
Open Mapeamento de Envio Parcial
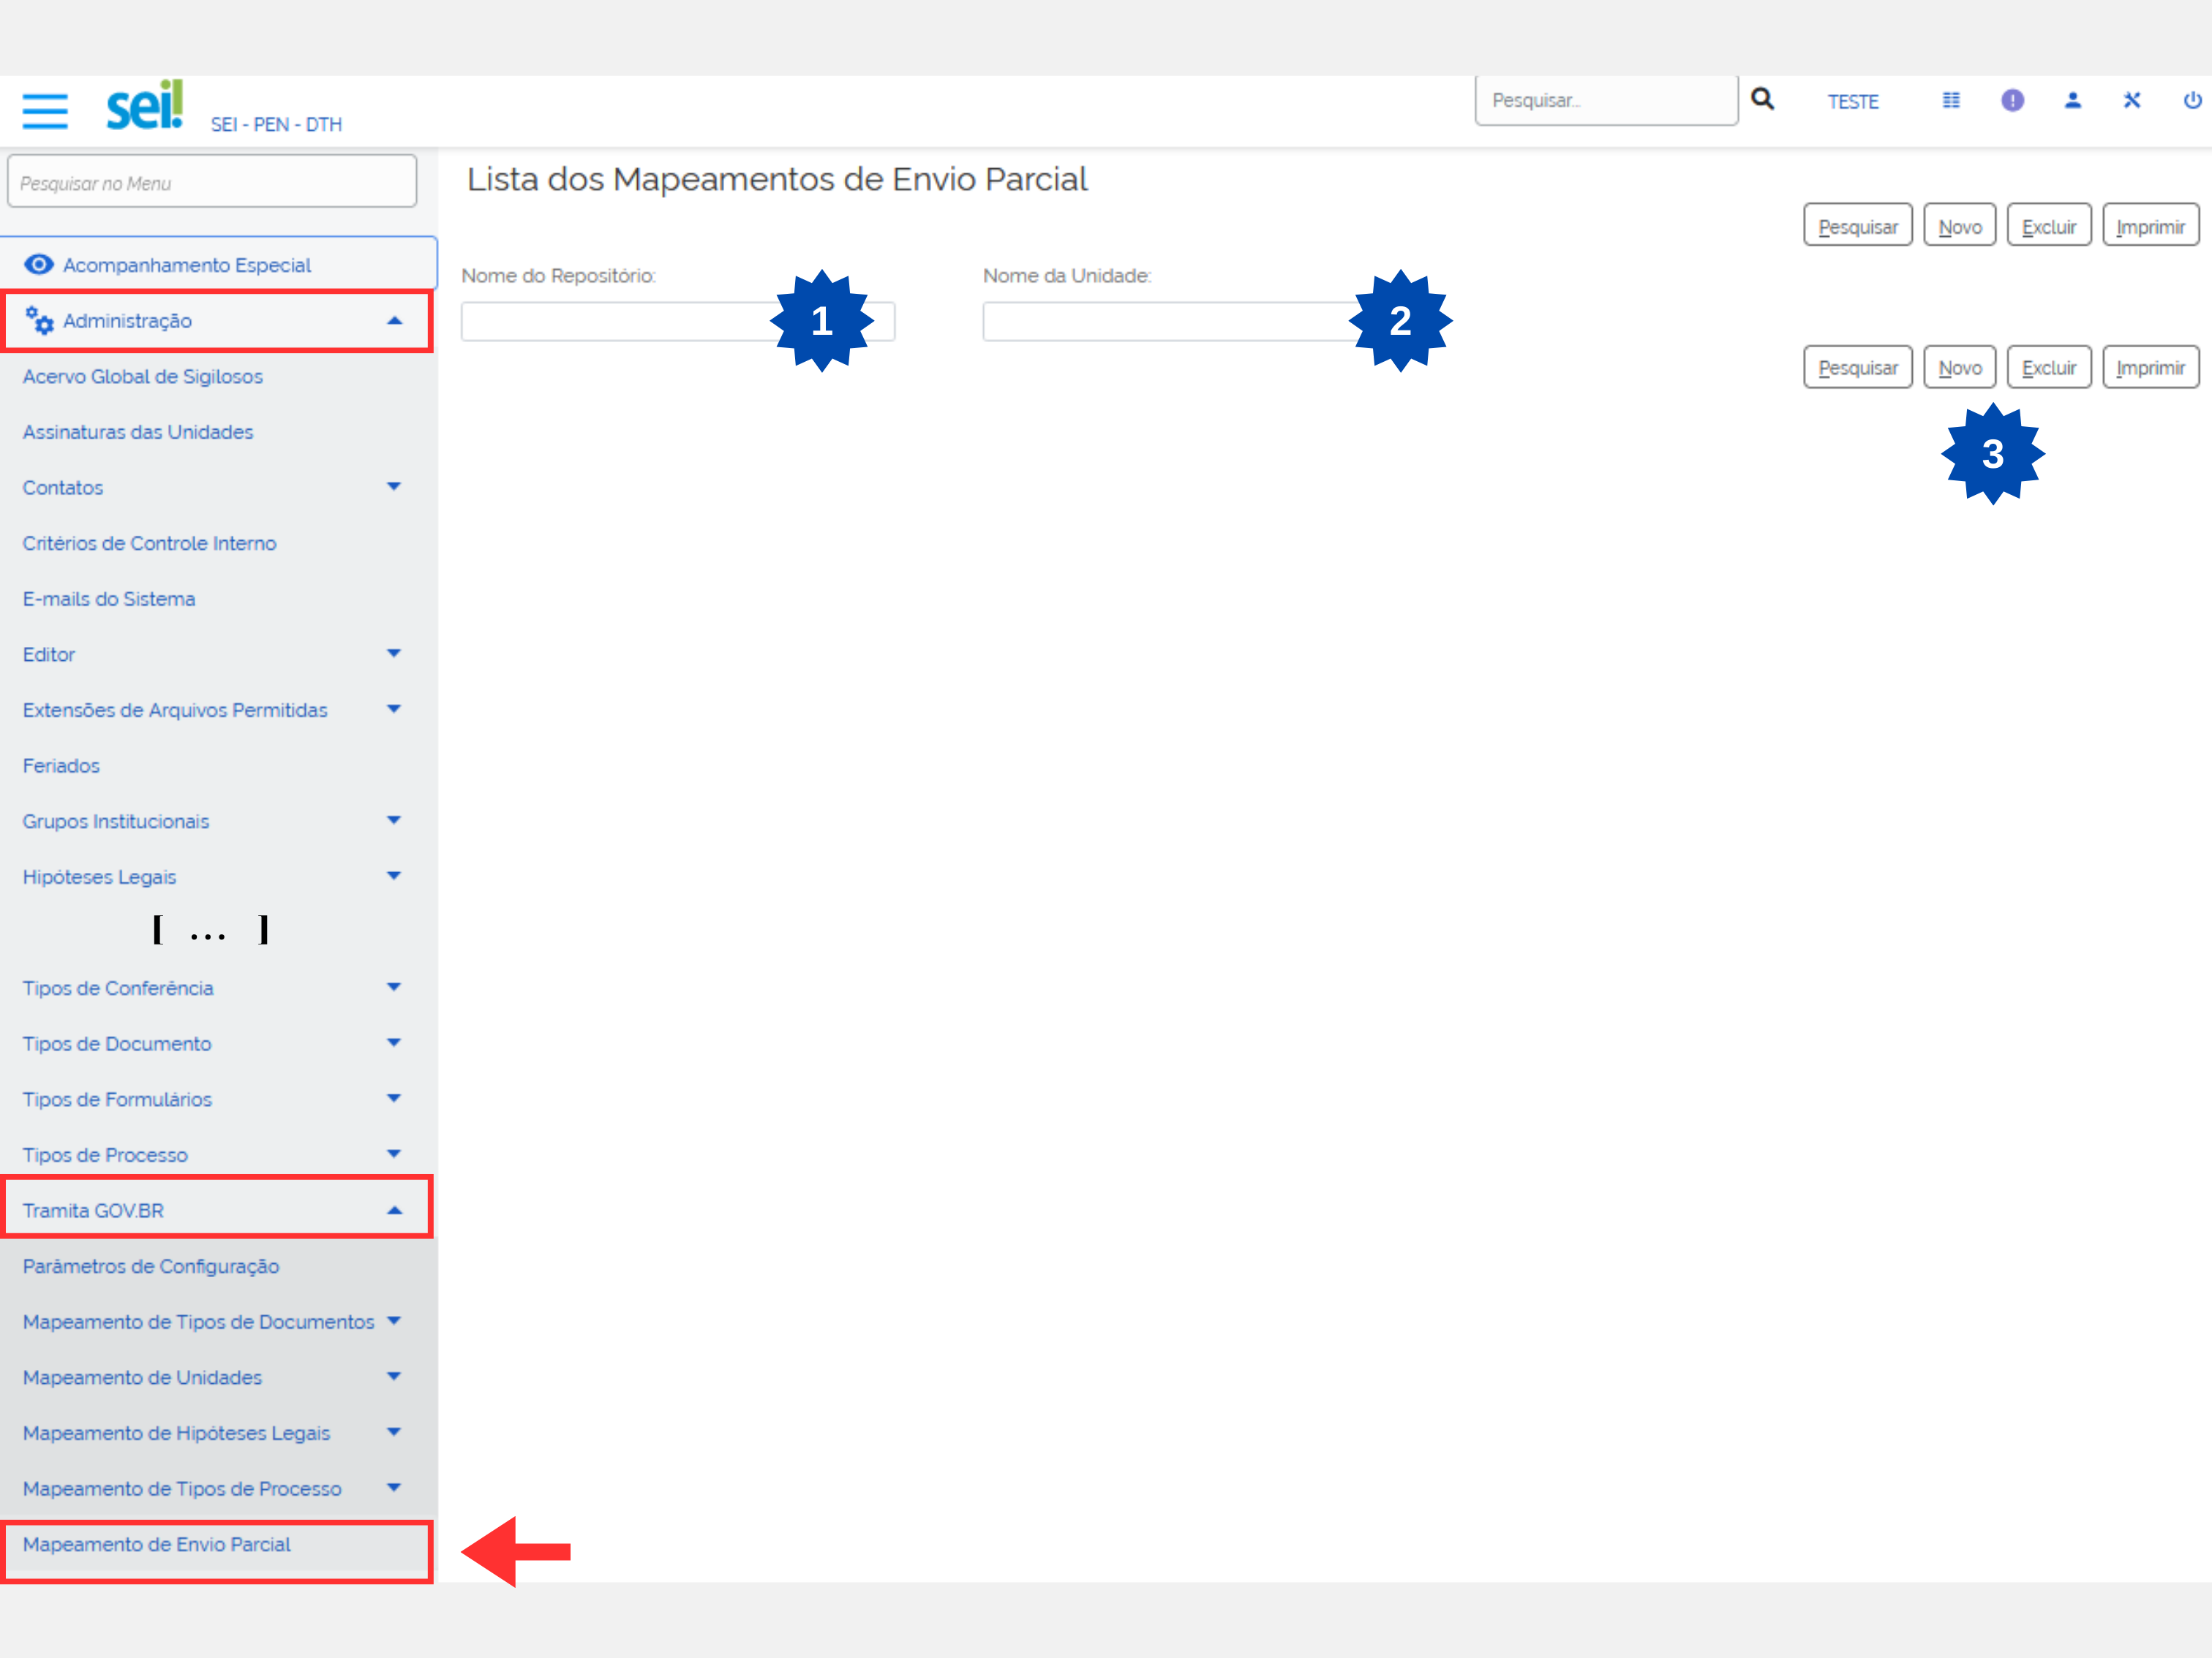[157, 1544]
